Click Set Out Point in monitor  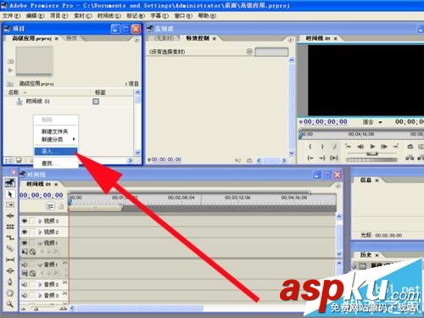point(322,147)
